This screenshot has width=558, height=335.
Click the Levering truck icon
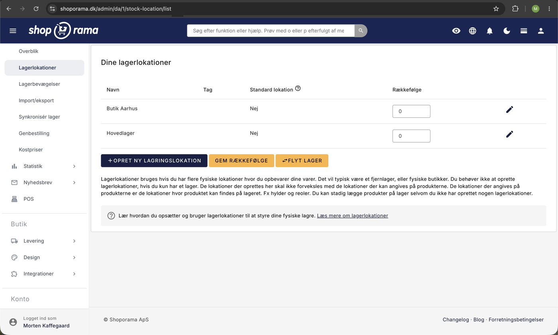(14, 241)
